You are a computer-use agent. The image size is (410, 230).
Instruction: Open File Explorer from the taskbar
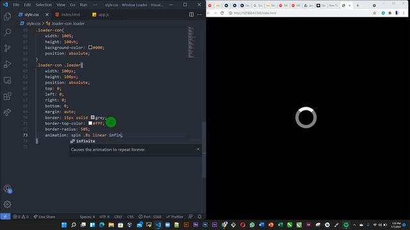click(x=111, y=225)
